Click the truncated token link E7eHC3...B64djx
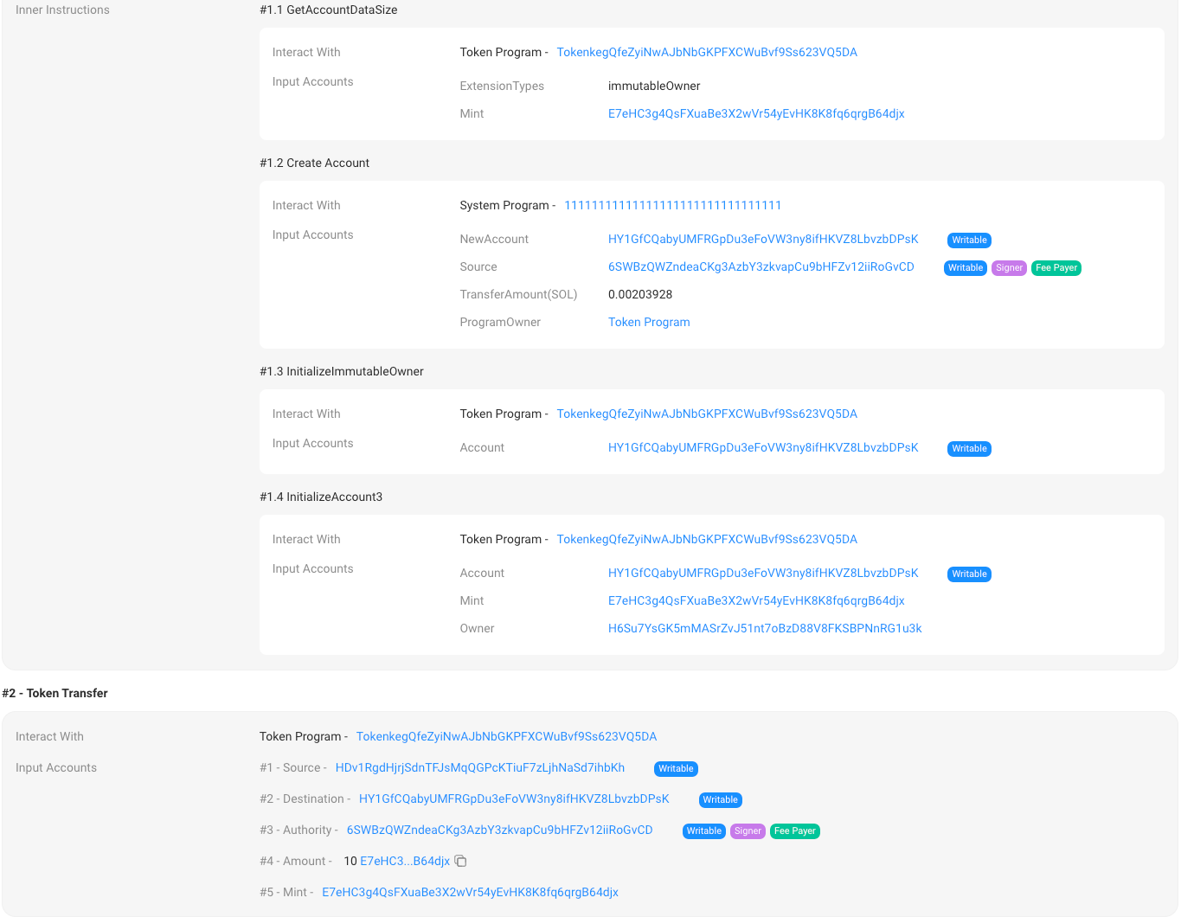1181x917 pixels. [405, 862]
